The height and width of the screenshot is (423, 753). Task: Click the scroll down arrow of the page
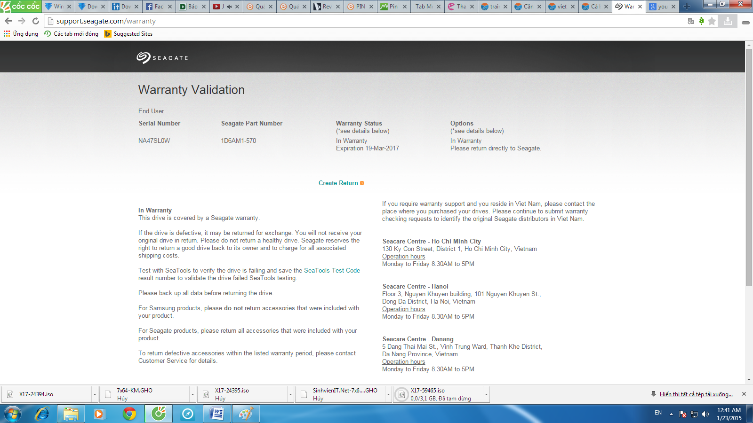(749, 380)
